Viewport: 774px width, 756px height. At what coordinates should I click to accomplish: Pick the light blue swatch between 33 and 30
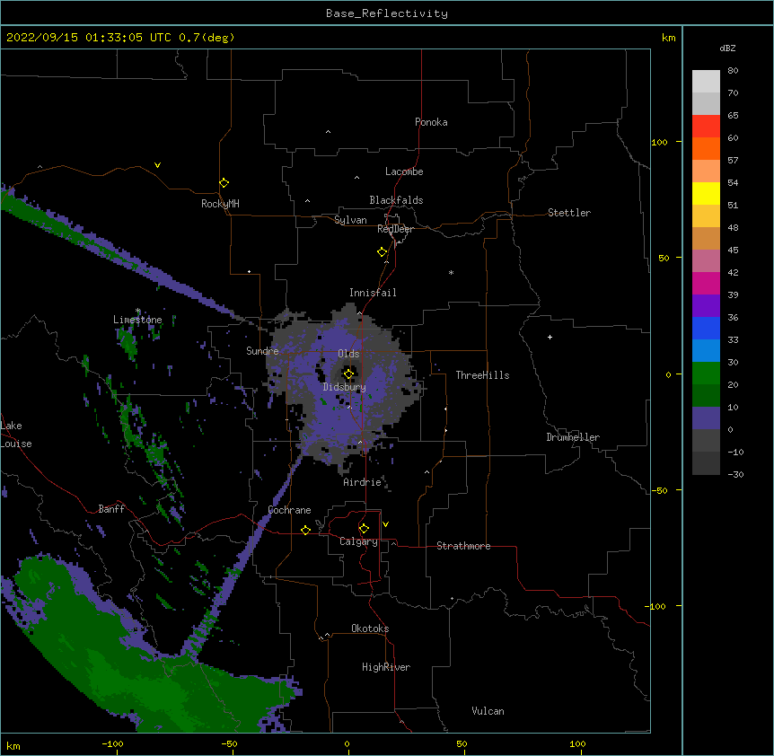[x=706, y=350]
